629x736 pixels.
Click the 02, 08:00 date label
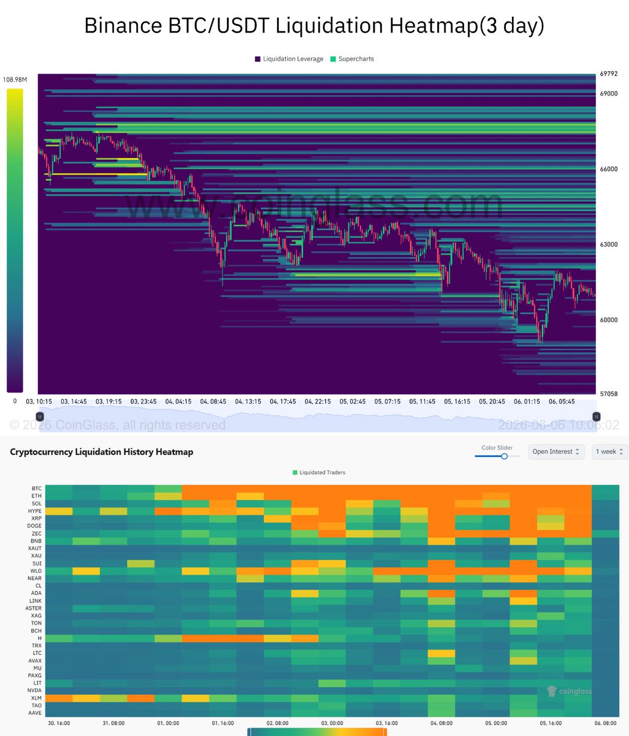pos(276,723)
